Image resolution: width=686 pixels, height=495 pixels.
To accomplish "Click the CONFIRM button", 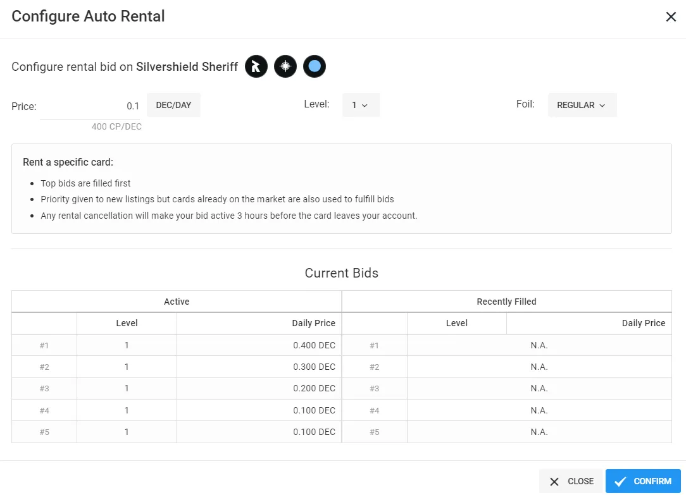I will pos(643,481).
